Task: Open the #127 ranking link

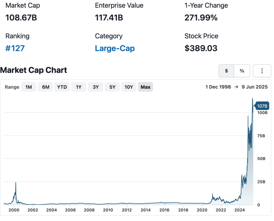Action: 15,48
